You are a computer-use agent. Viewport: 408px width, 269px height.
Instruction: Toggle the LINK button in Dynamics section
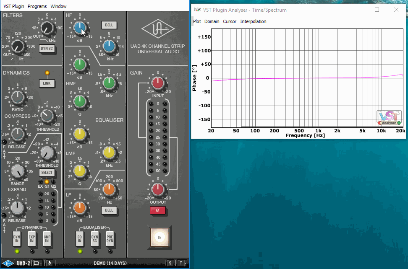point(47,83)
